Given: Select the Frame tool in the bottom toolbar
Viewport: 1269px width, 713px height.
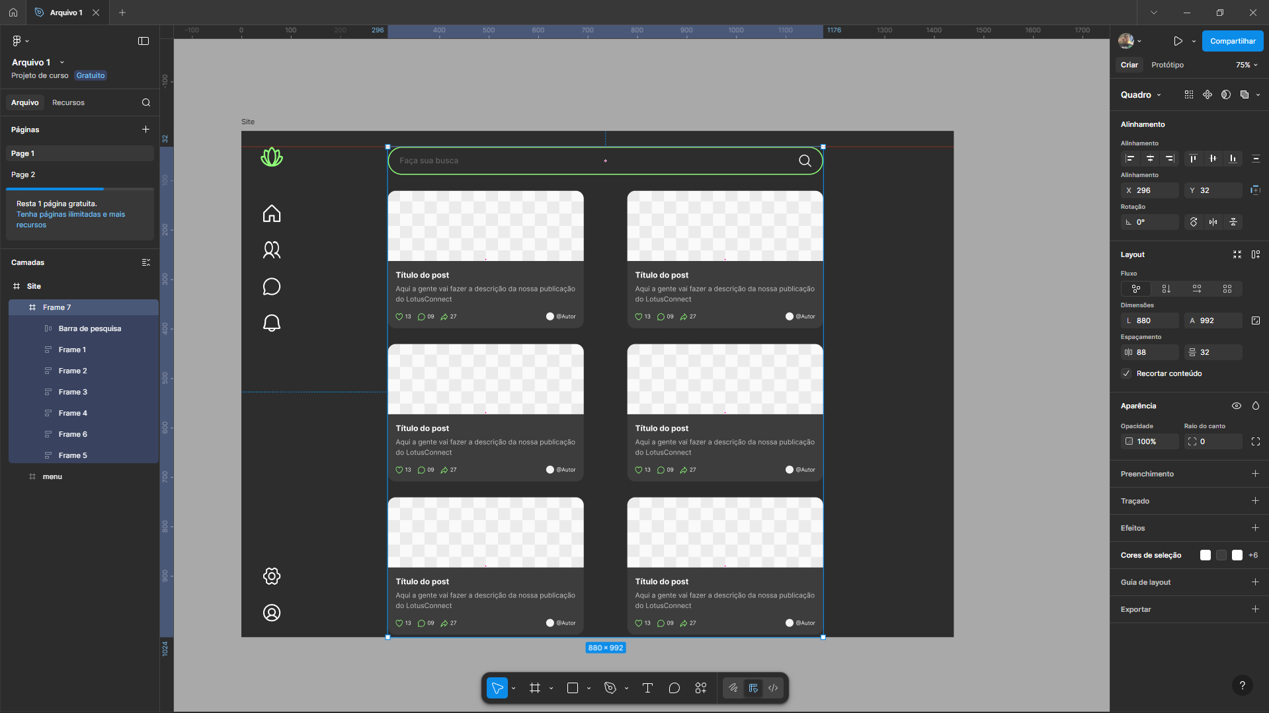Looking at the screenshot, I should [x=535, y=688].
